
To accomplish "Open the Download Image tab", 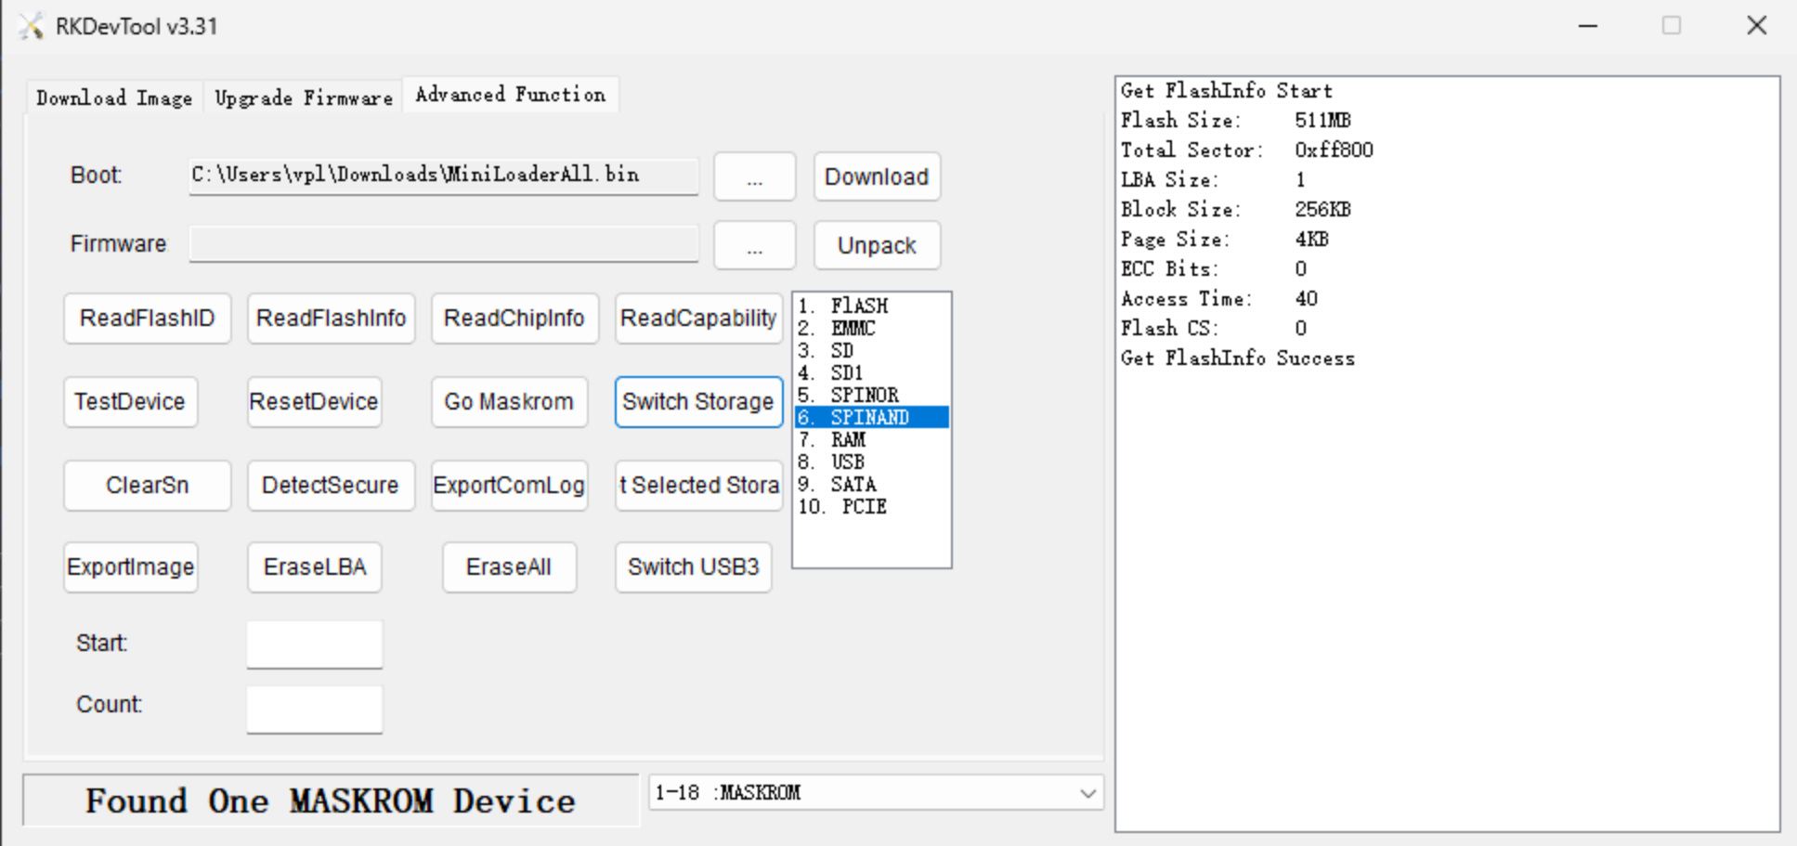I will (x=114, y=98).
